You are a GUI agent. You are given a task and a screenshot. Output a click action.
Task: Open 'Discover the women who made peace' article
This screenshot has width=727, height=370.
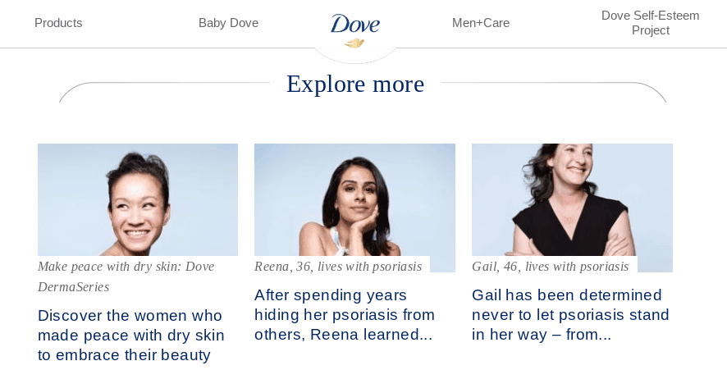point(131,336)
